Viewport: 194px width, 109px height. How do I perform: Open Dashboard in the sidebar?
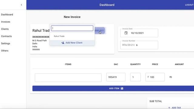(x=7, y=15)
